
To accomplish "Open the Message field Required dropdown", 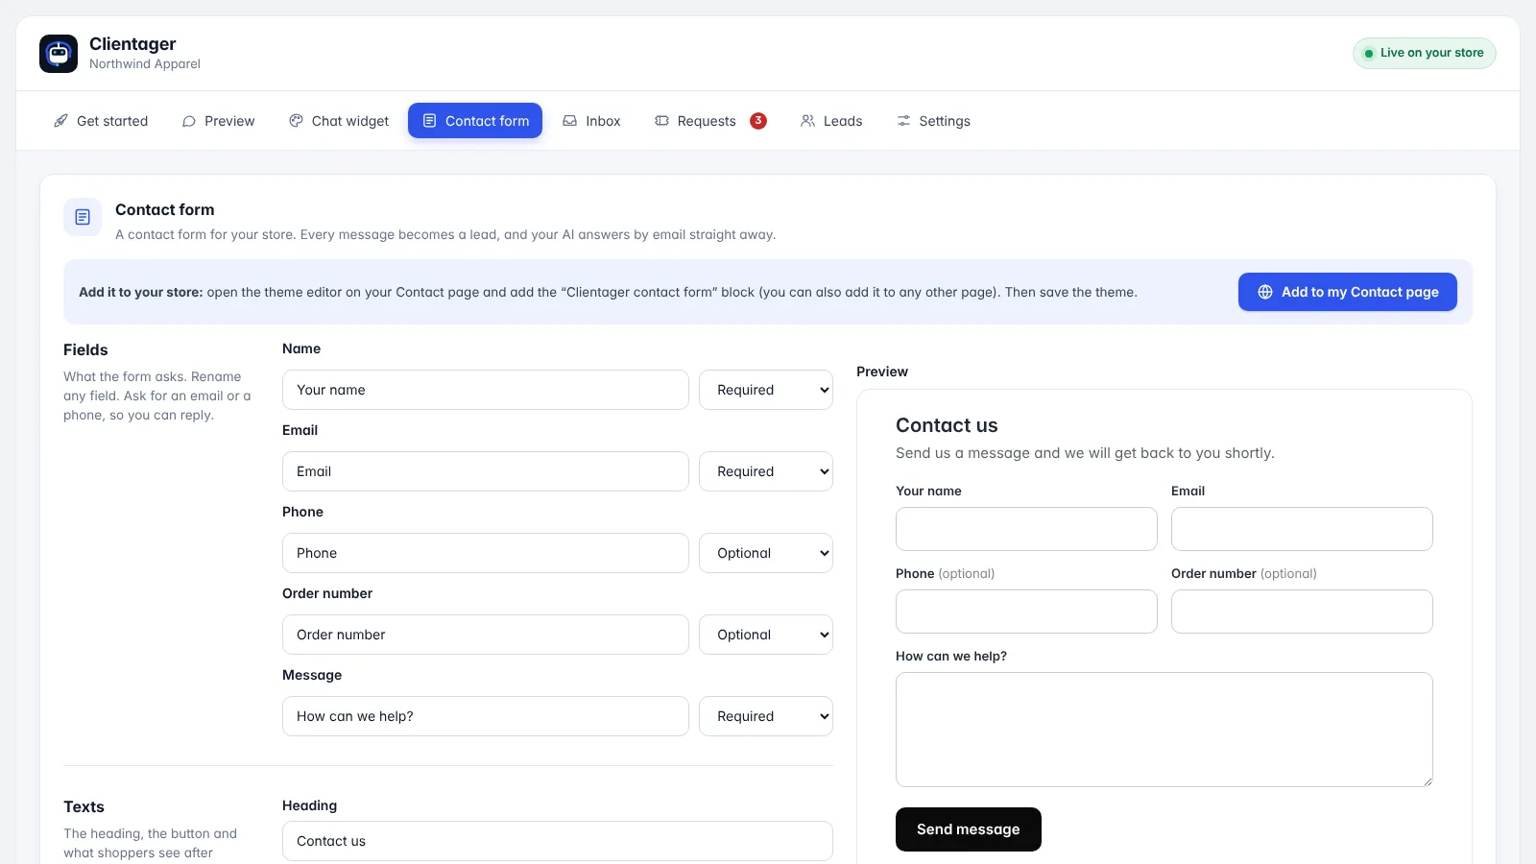I will (x=766, y=716).
